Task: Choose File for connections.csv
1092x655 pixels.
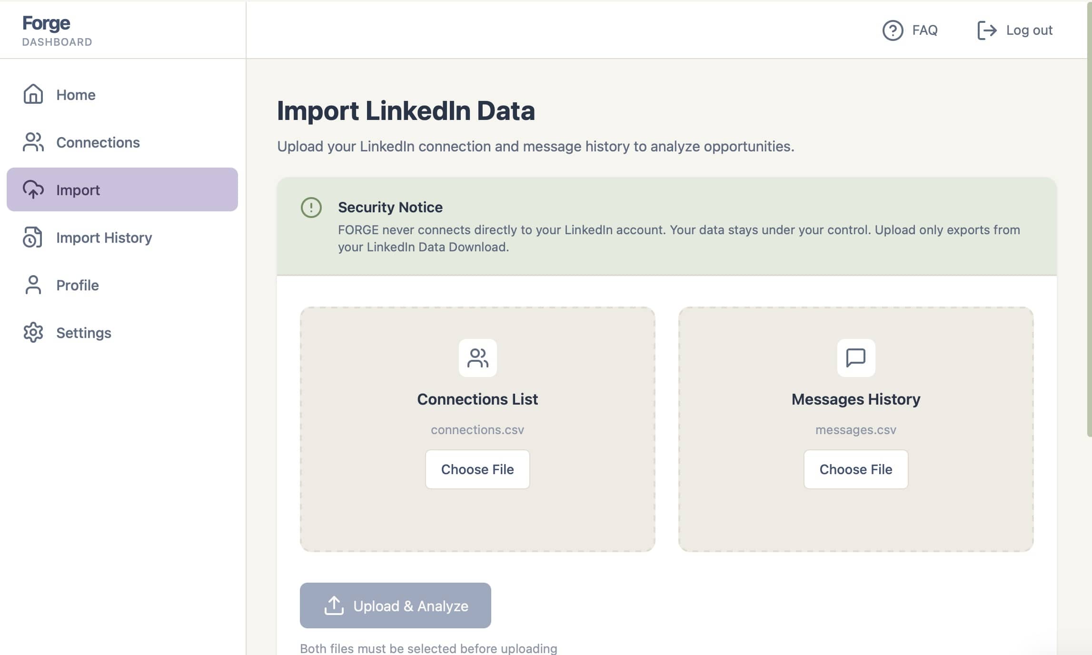Action: click(477, 469)
